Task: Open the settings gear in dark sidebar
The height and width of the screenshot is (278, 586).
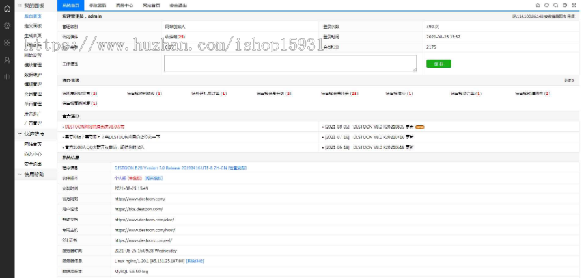Action: point(7,25)
